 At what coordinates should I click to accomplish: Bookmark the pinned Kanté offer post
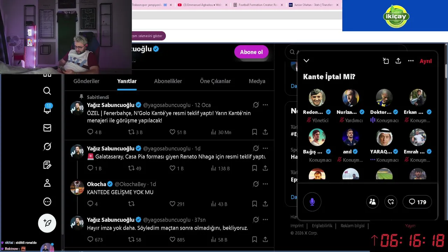(x=254, y=132)
